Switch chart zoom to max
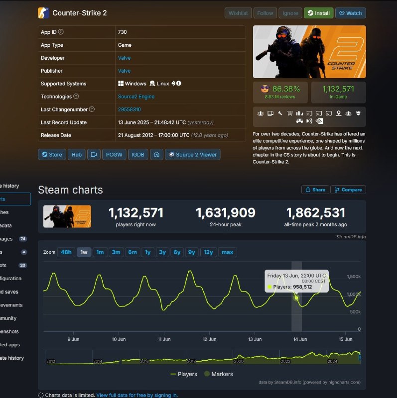The height and width of the screenshot is (398, 397). pos(227,252)
